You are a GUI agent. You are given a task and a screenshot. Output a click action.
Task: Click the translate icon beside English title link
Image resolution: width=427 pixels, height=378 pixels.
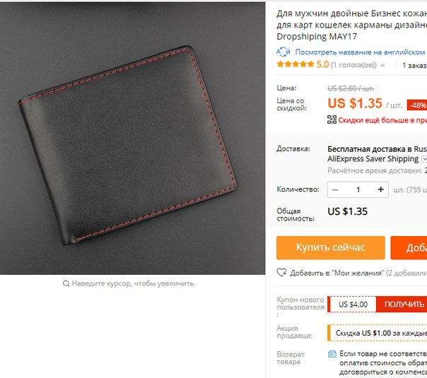283,52
